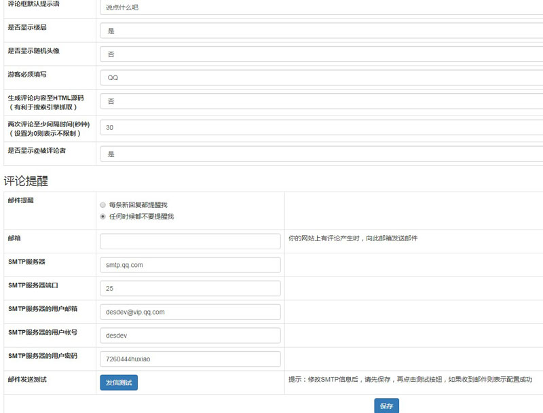Click the 两次评论至少间隔时间 label
The width and height of the screenshot is (543, 413).
(x=49, y=128)
